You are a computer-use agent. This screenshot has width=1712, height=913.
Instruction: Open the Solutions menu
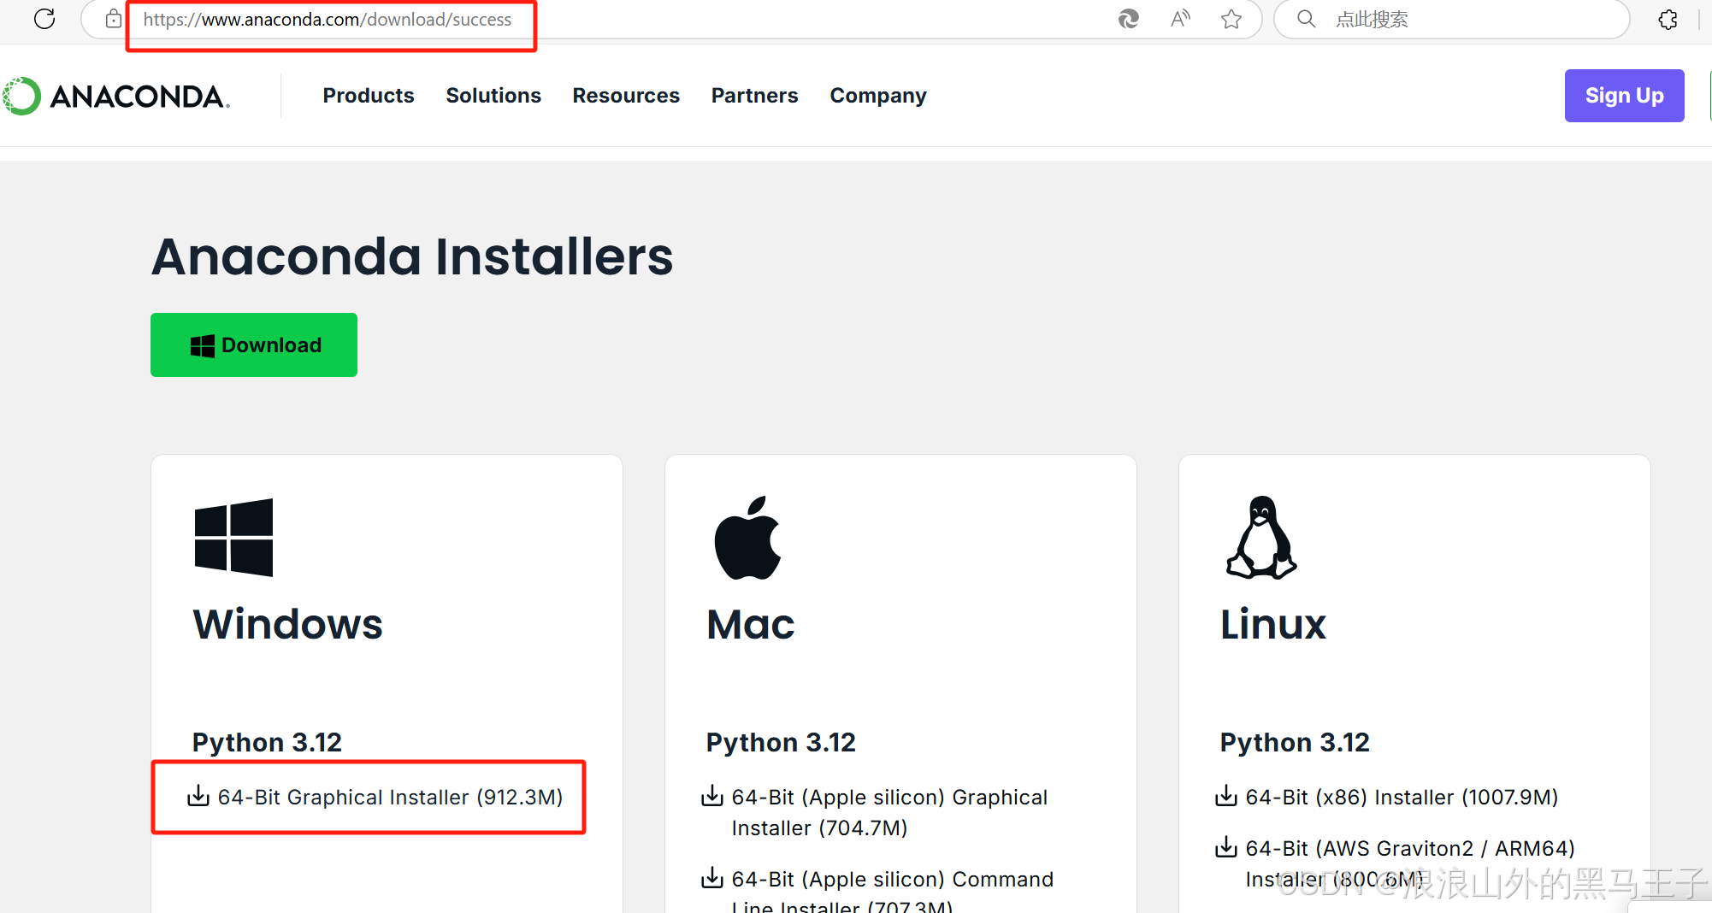pyautogui.click(x=493, y=96)
